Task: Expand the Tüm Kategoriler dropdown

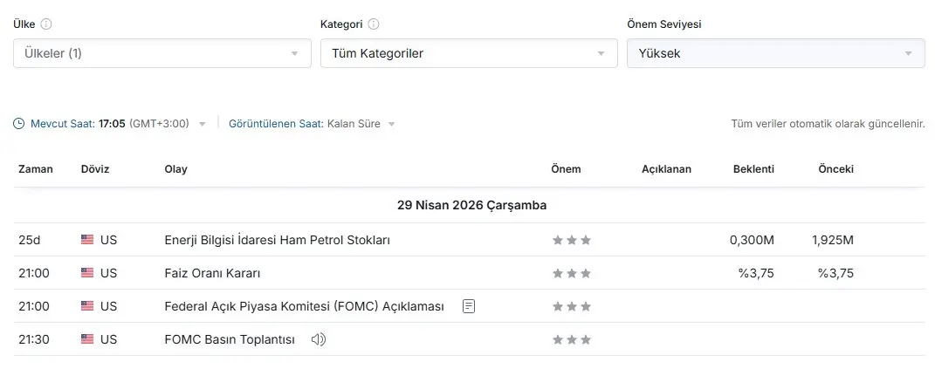Action: point(468,53)
